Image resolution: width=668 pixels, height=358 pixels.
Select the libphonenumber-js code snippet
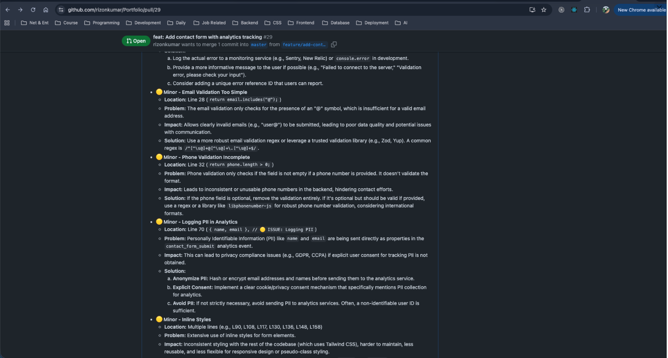[x=250, y=206]
